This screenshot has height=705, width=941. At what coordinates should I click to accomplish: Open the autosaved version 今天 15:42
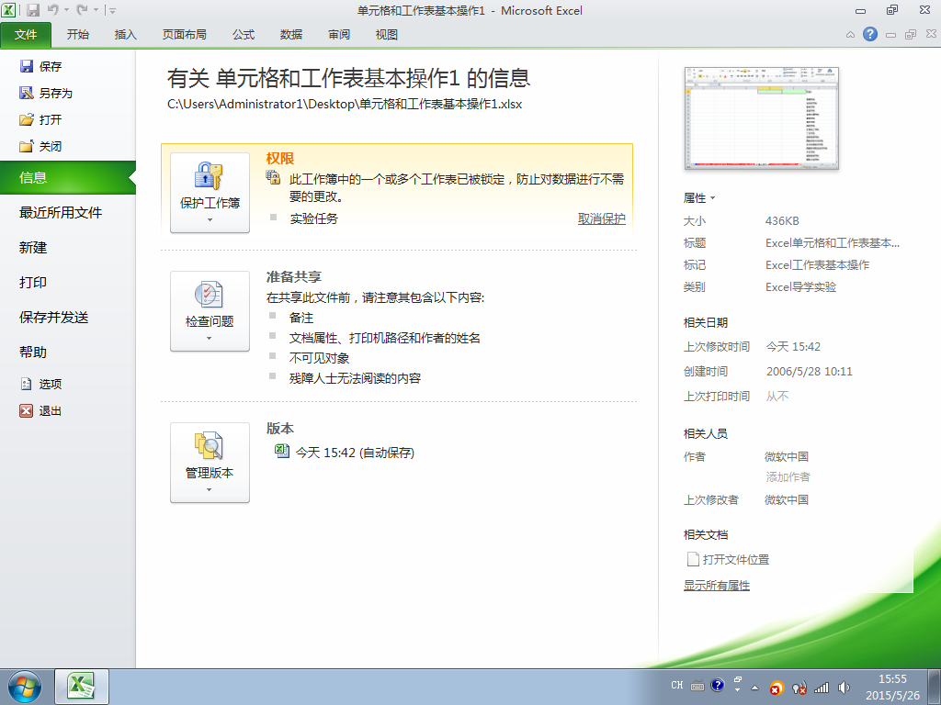tap(345, 452)
